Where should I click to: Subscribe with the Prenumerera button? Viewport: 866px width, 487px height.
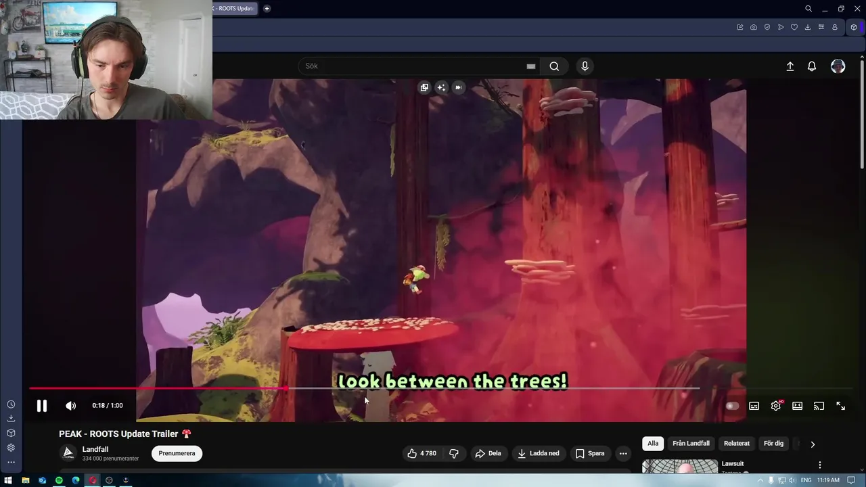tap(177, 453)
